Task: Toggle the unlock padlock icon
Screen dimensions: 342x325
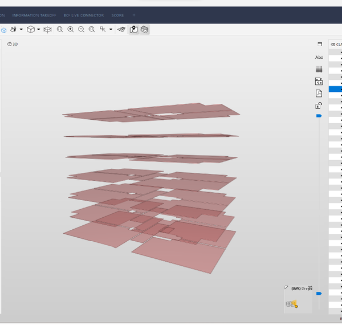Action: click(x=319, y=105)
